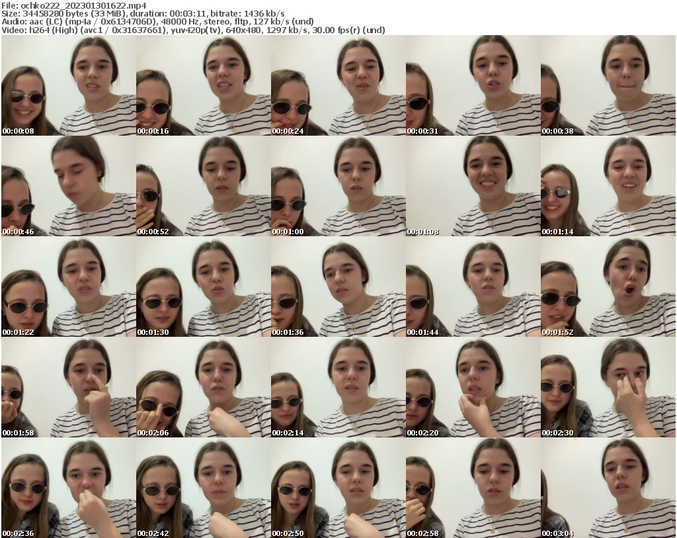This screenshot has width=677, height=538.
Task: Select the thumbnail labeled 00:01:36
Action: point(338,287)
